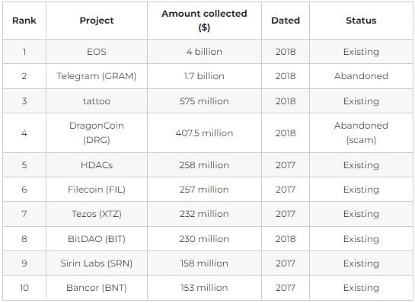Click the Abandoned (scam) status cell

pyautogui.click(x=361, y=132)
